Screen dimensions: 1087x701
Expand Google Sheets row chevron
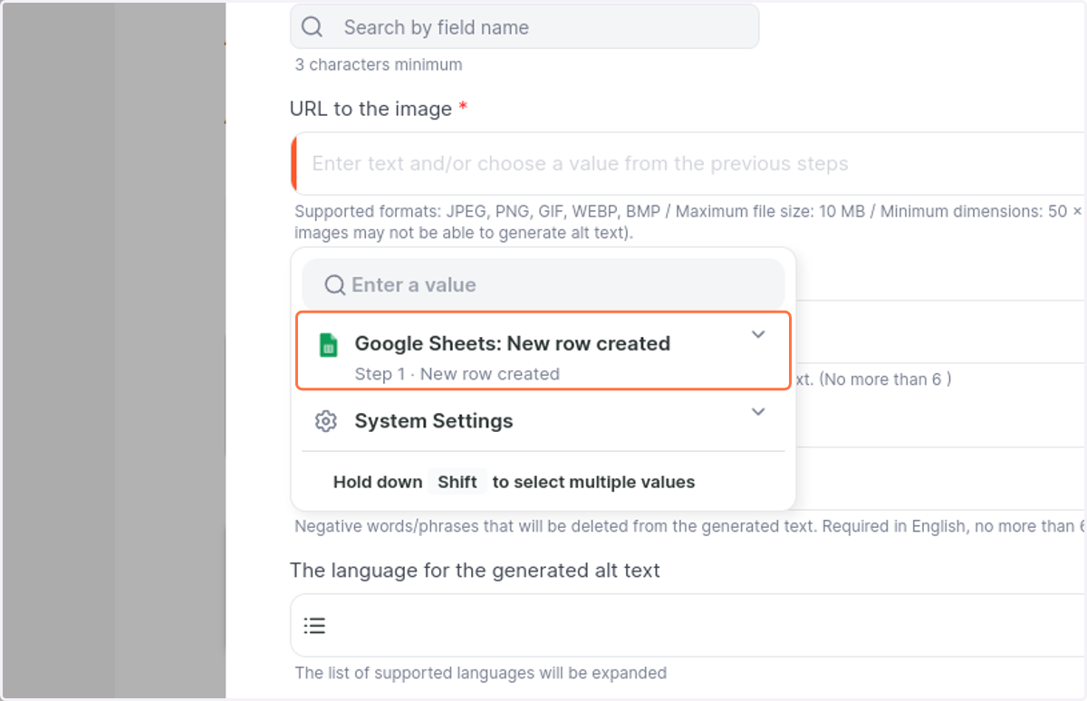758,335
